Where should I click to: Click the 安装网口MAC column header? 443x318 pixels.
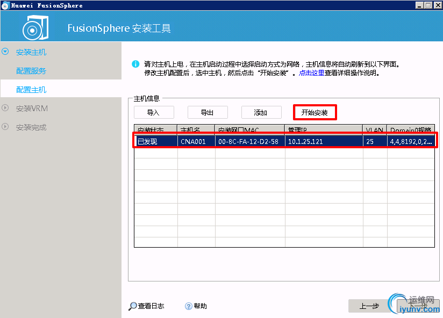[x=250, y=129]
